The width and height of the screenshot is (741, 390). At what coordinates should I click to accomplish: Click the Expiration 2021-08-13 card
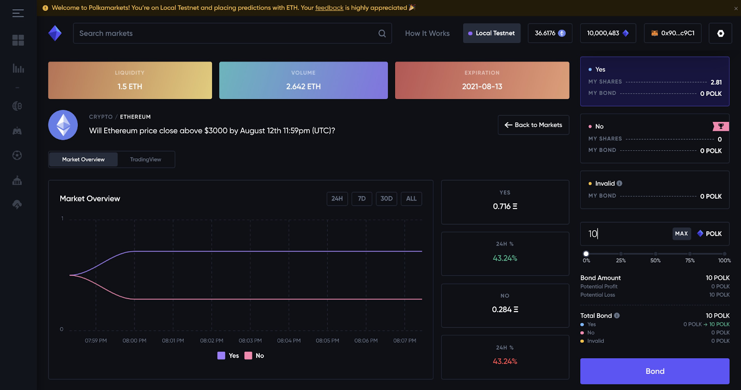click(x=482, y=81)
